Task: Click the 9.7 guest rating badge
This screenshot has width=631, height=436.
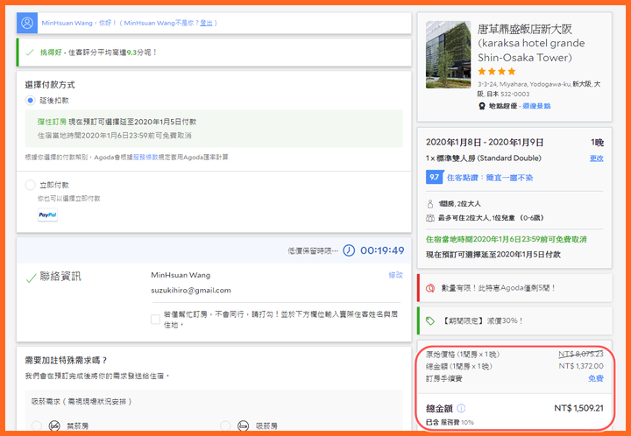Action: click(x=434, y=177)
